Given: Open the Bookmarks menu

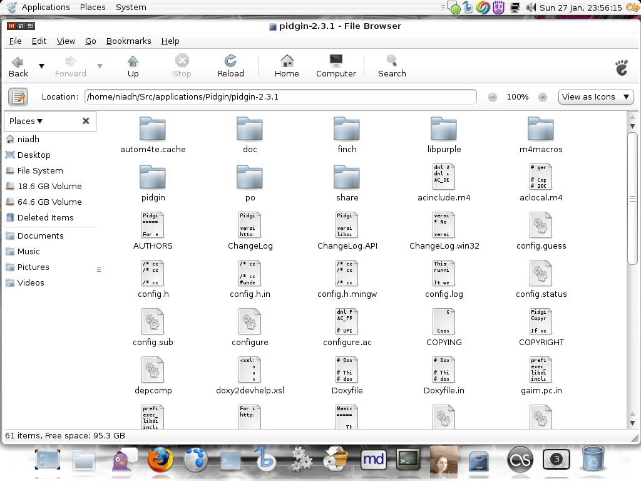Looking at the screenshot, I should point(128,41).
